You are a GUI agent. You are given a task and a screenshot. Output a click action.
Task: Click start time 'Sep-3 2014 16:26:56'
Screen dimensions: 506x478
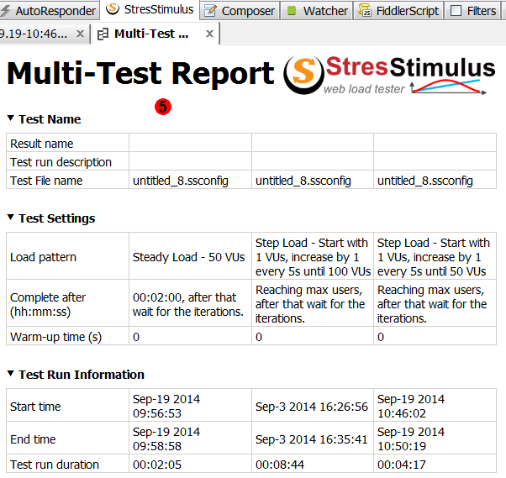point(311,407)
